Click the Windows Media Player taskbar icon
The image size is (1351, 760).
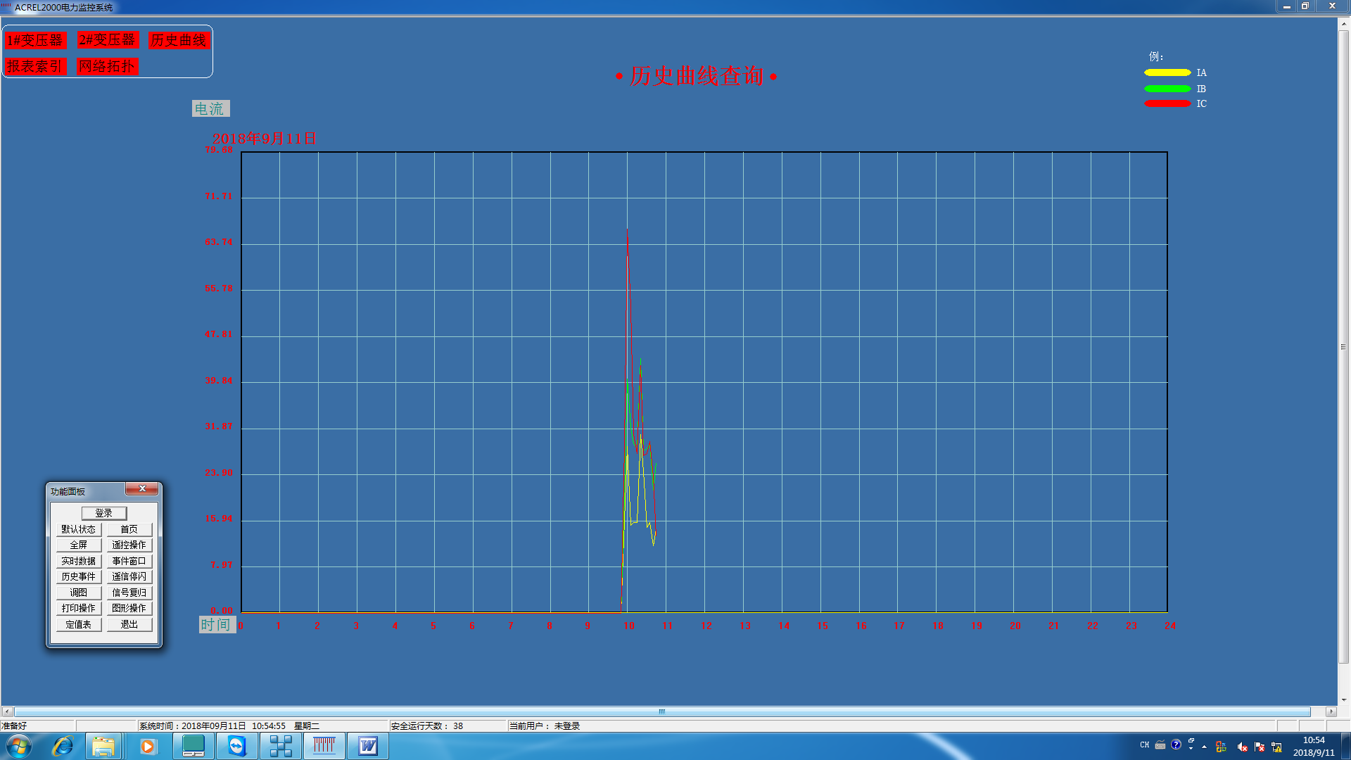pos(148,746)
